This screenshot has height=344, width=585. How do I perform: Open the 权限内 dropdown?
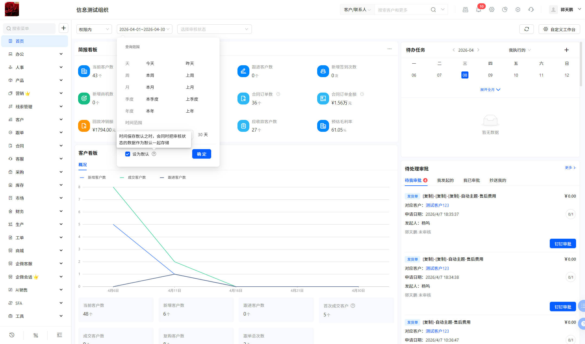pyautogui.click(x=94, y=29)
